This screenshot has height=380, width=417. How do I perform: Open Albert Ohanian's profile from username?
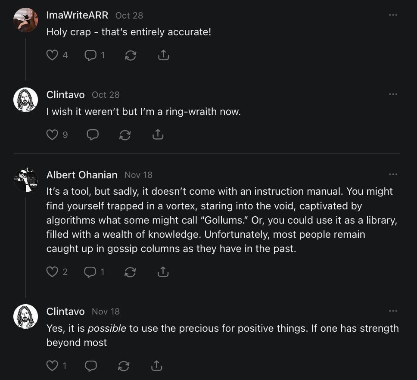[82, 175]
